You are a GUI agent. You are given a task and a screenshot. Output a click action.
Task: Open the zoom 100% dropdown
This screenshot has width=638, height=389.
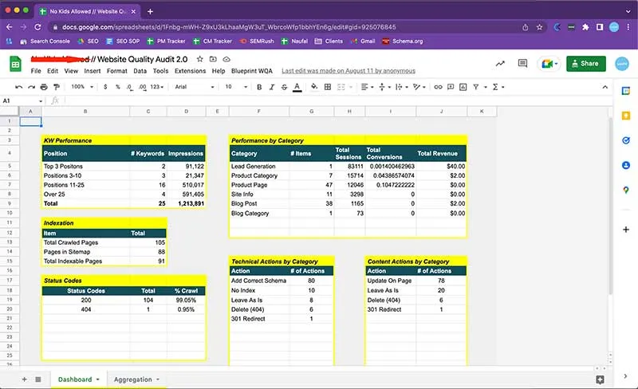[82, 87]
